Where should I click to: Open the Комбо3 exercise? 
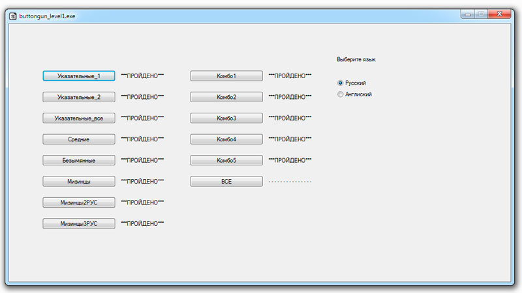pyautogui.click(x=226, y=118)
